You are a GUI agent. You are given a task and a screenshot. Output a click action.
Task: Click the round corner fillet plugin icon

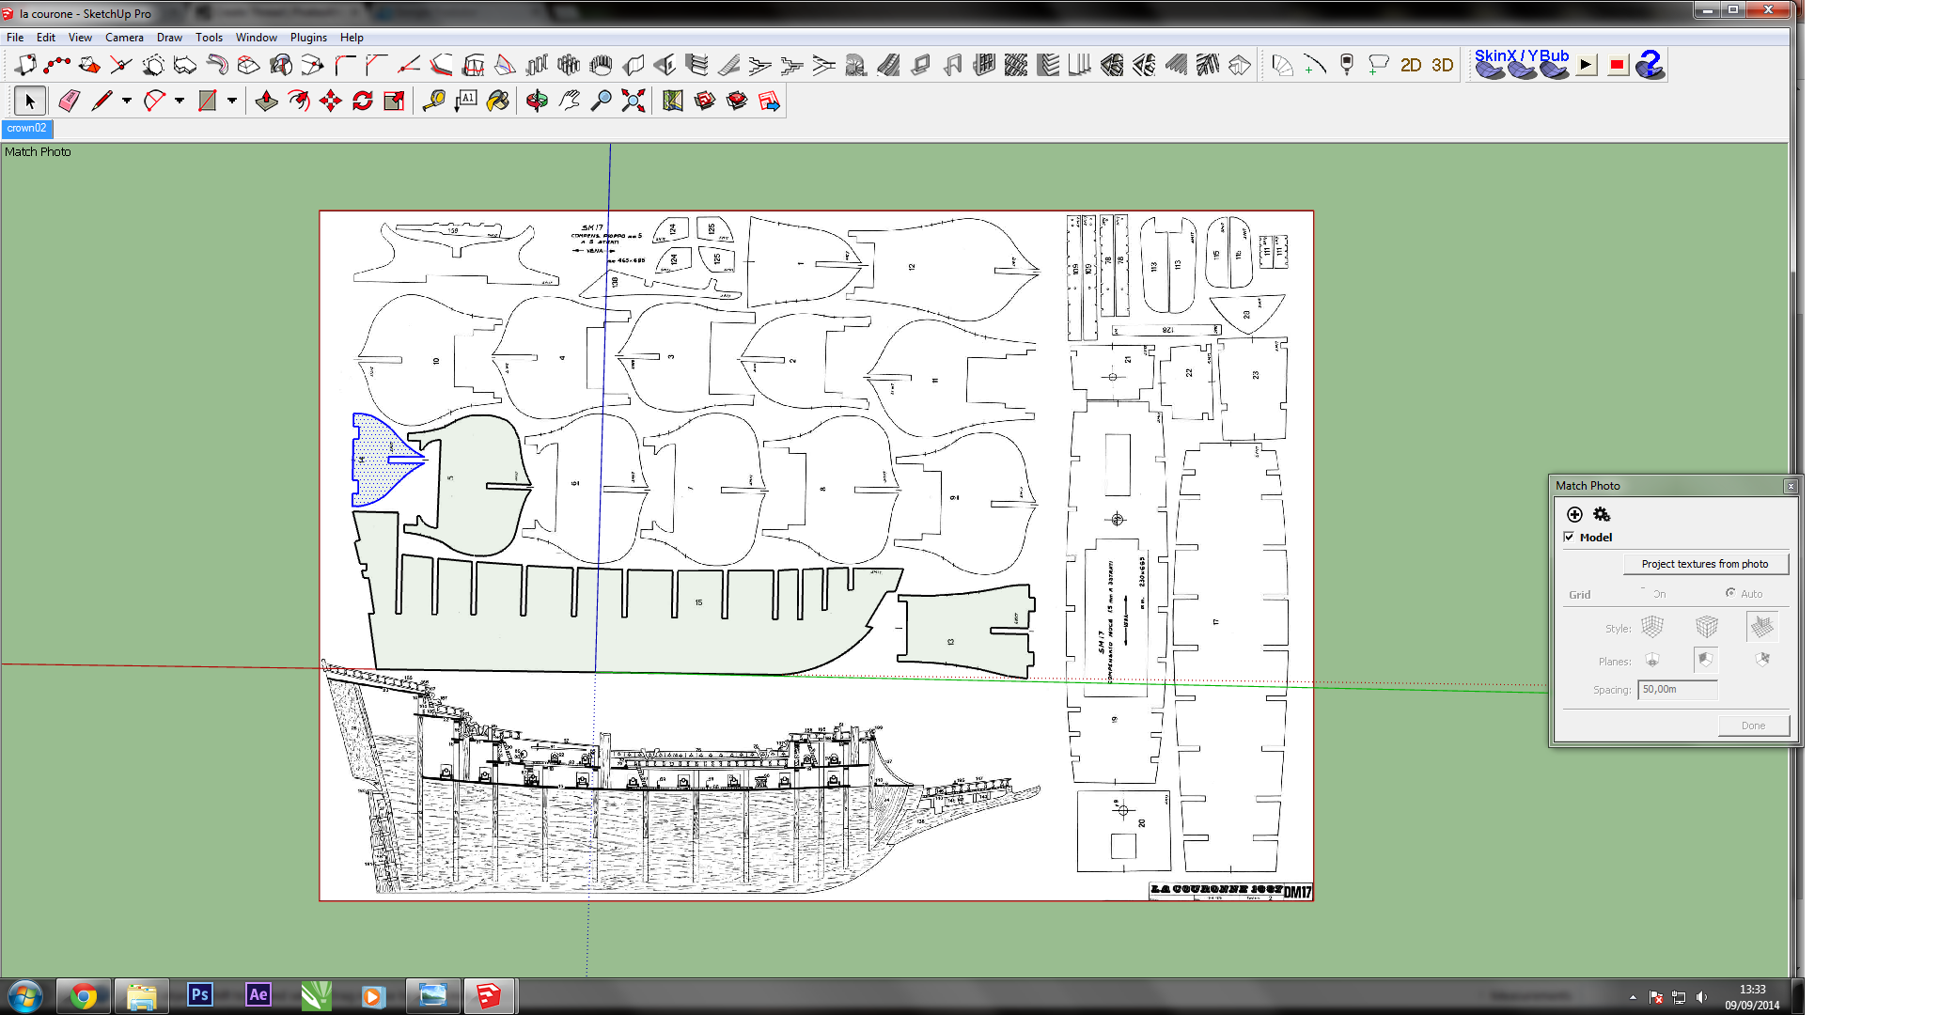pos(345,65)
